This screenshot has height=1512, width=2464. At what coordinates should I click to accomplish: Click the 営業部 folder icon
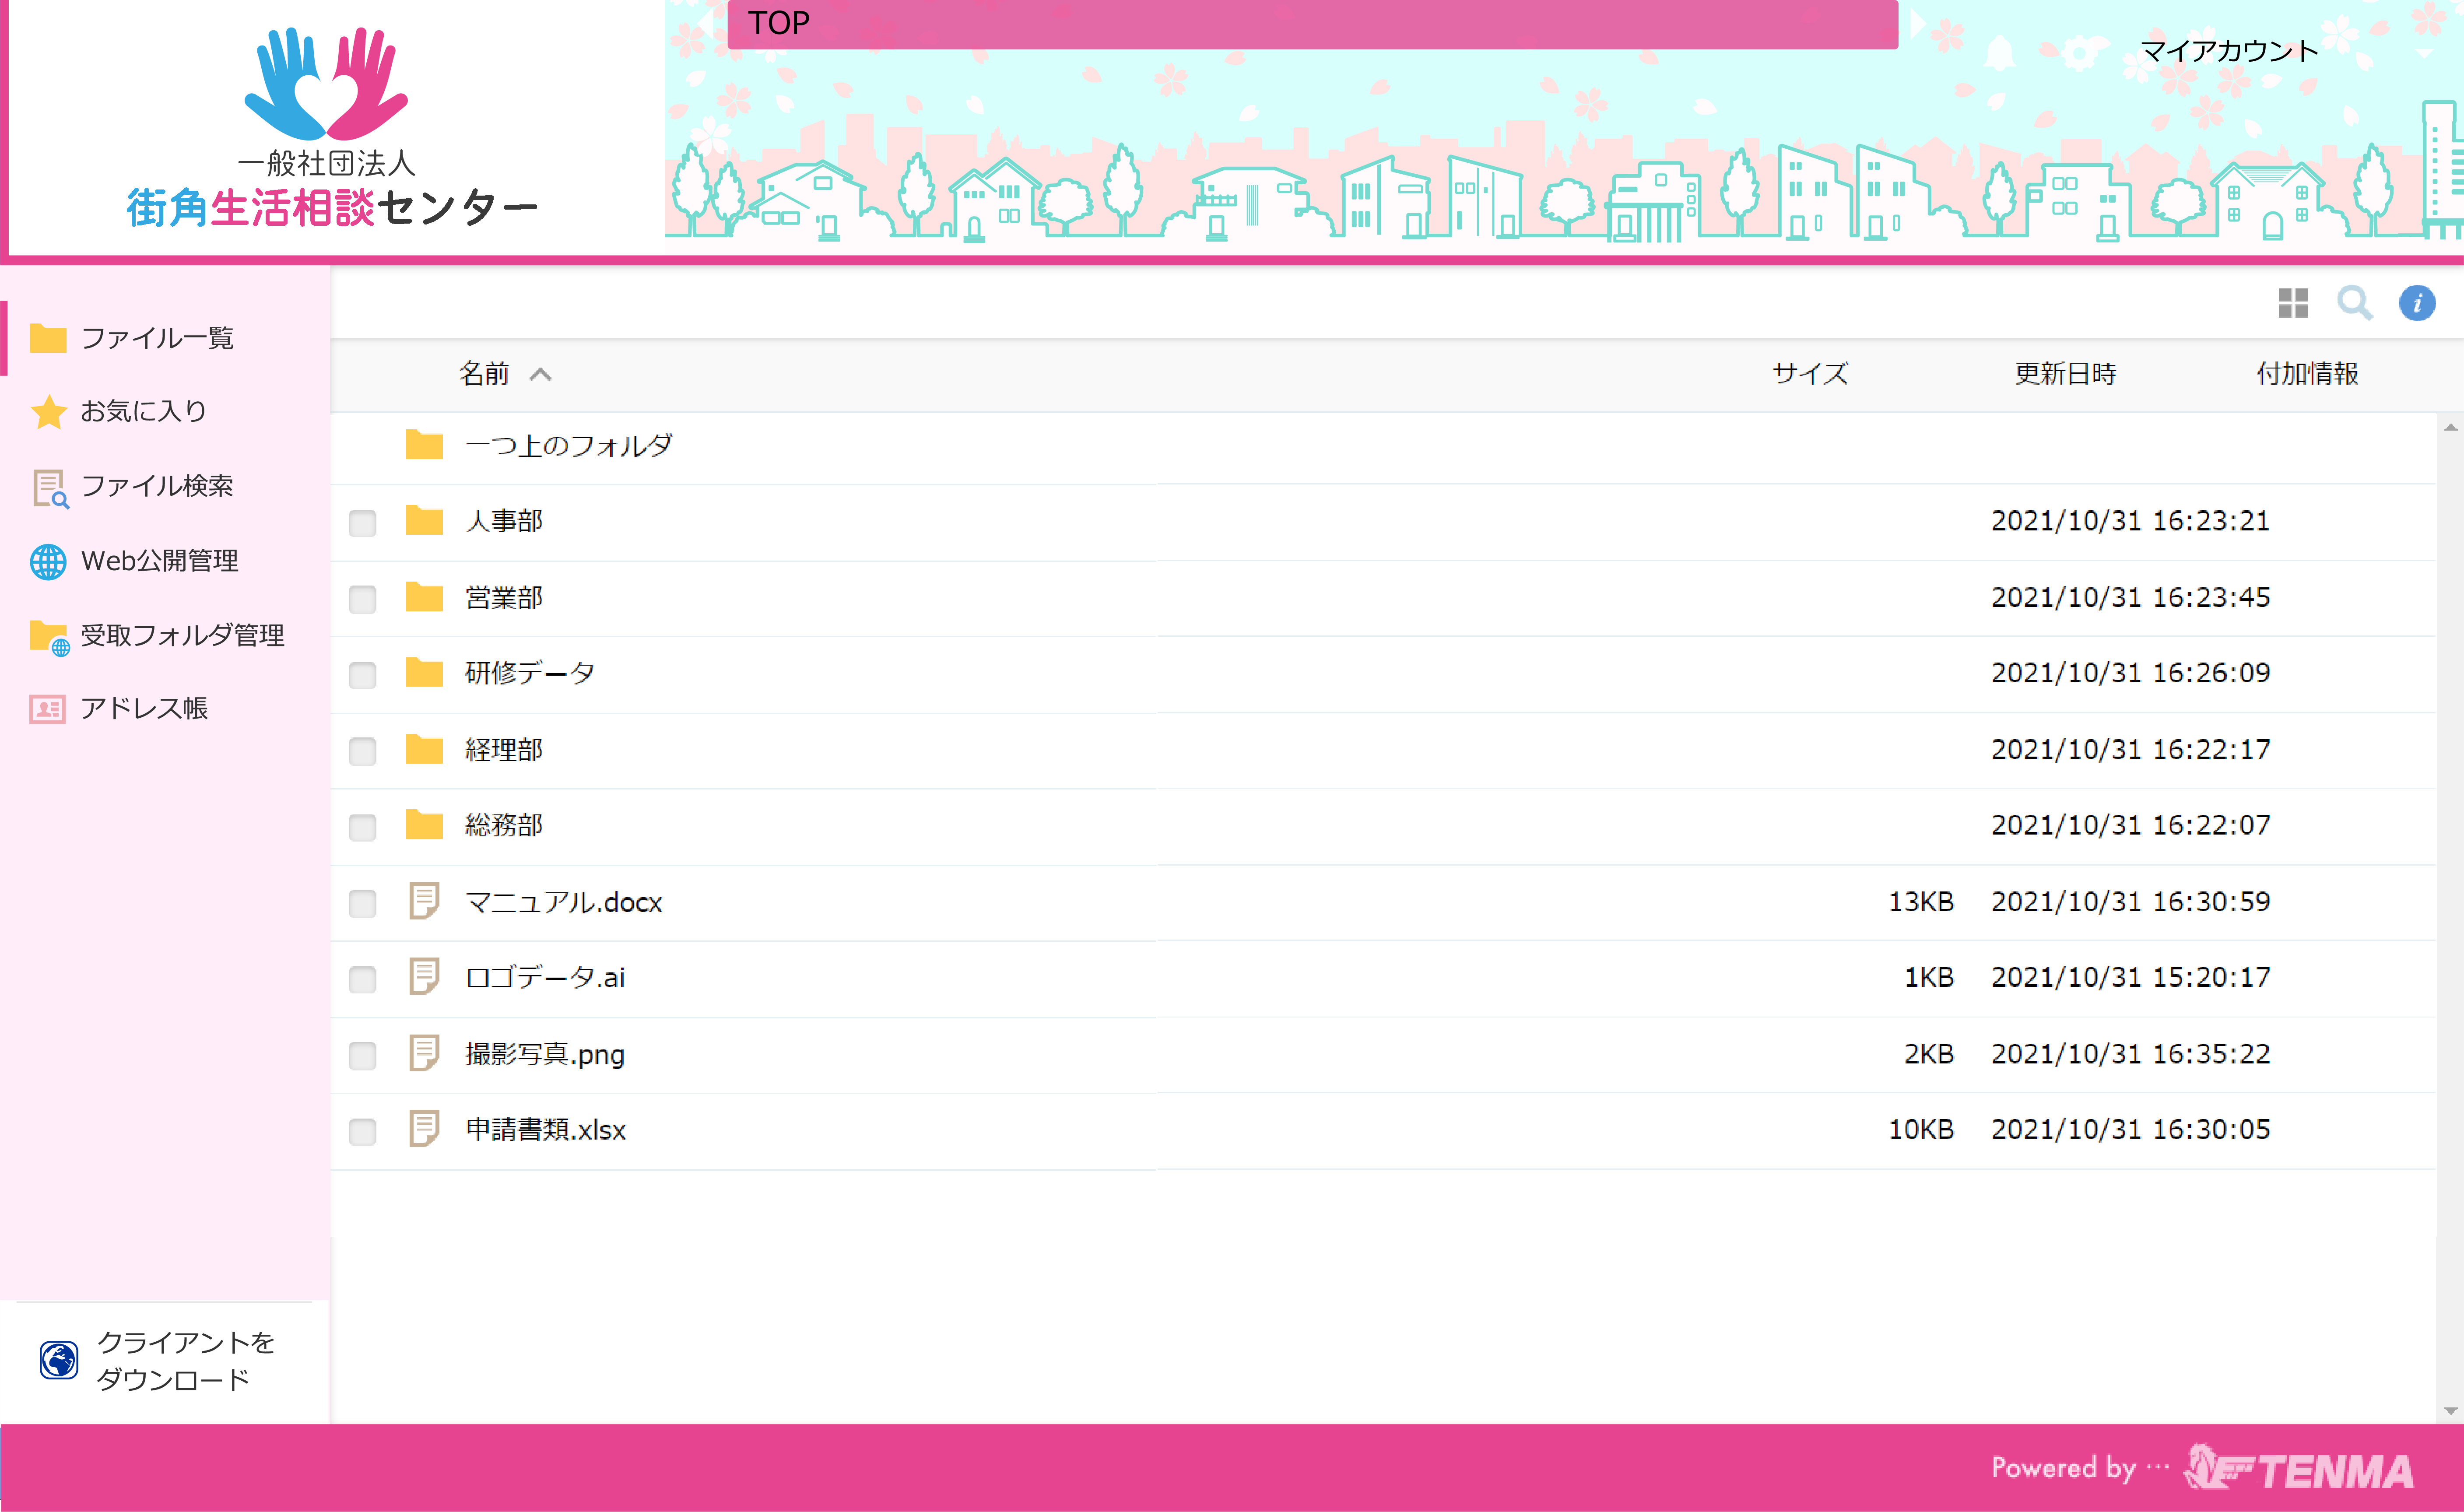424,597
